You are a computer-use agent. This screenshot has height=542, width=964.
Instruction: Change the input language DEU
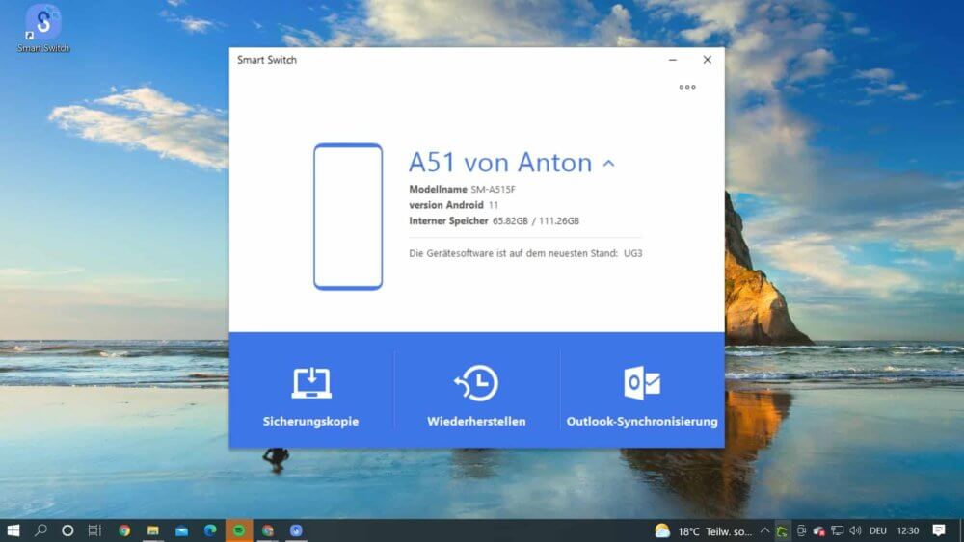pos(878,531)
